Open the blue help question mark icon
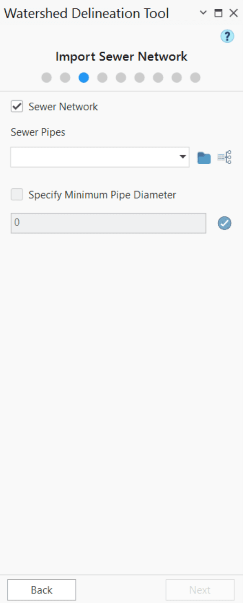This screenshot has height=603, width=243. coord(227,36)
